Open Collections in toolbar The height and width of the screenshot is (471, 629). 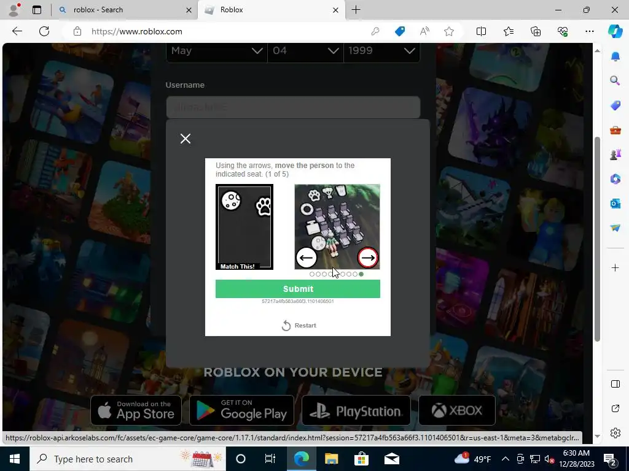(536, 31)
